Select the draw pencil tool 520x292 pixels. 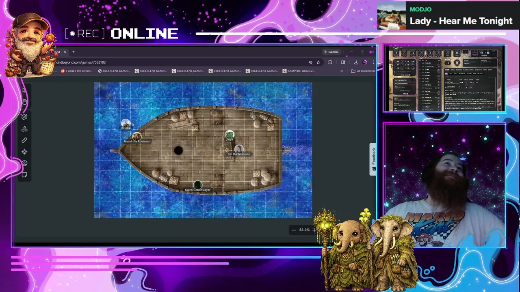coord(24,117)
